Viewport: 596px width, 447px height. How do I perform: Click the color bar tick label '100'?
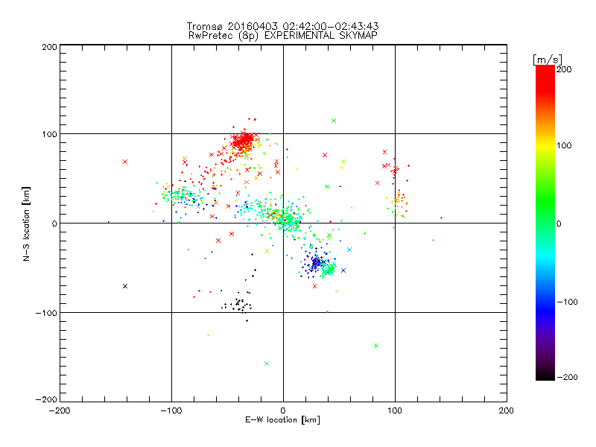coord(564,145)
